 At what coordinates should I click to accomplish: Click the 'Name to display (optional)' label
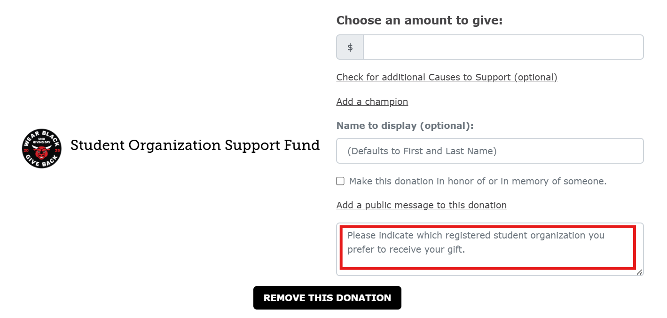click(405, 126)
